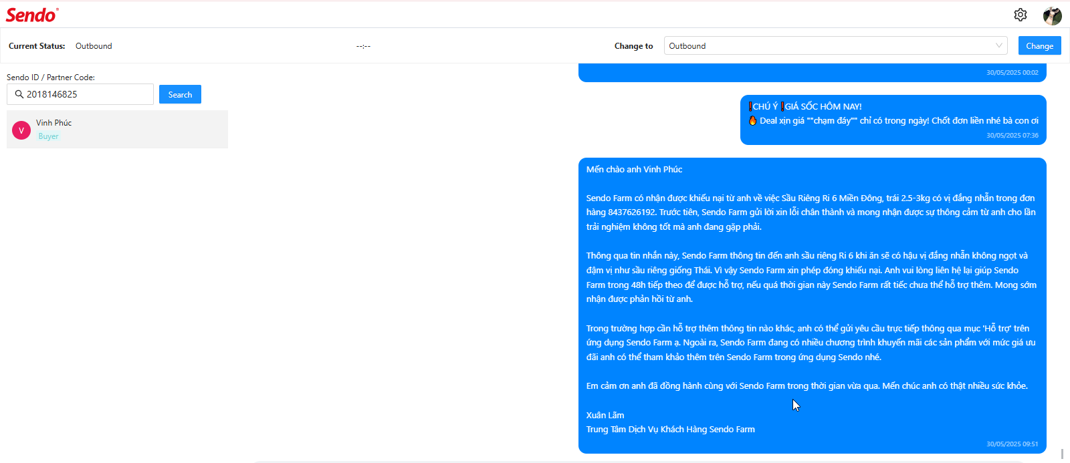Click the Search button

[180, 94]
